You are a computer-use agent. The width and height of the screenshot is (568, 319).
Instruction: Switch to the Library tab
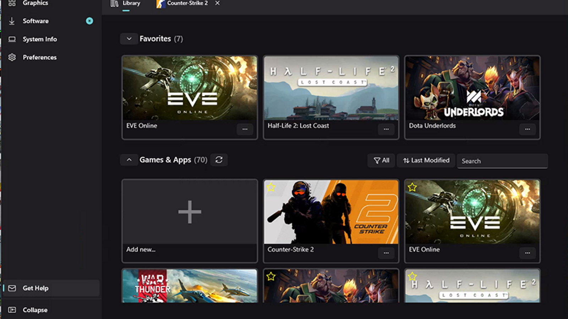[x=126, y=4]
